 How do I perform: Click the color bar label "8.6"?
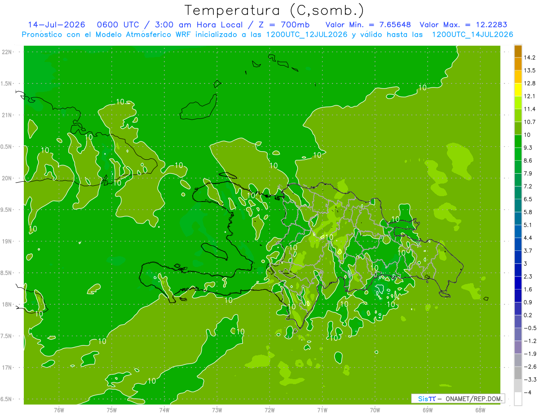click(528, 161)
